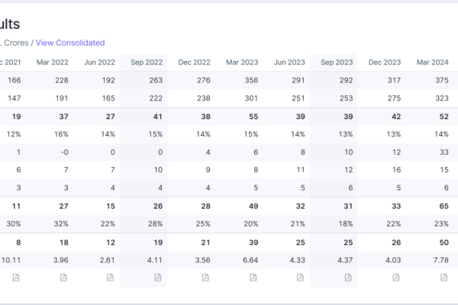458x305 pixels.
Task: Select the Sep 2022 column header
Action: click(147, 63)
